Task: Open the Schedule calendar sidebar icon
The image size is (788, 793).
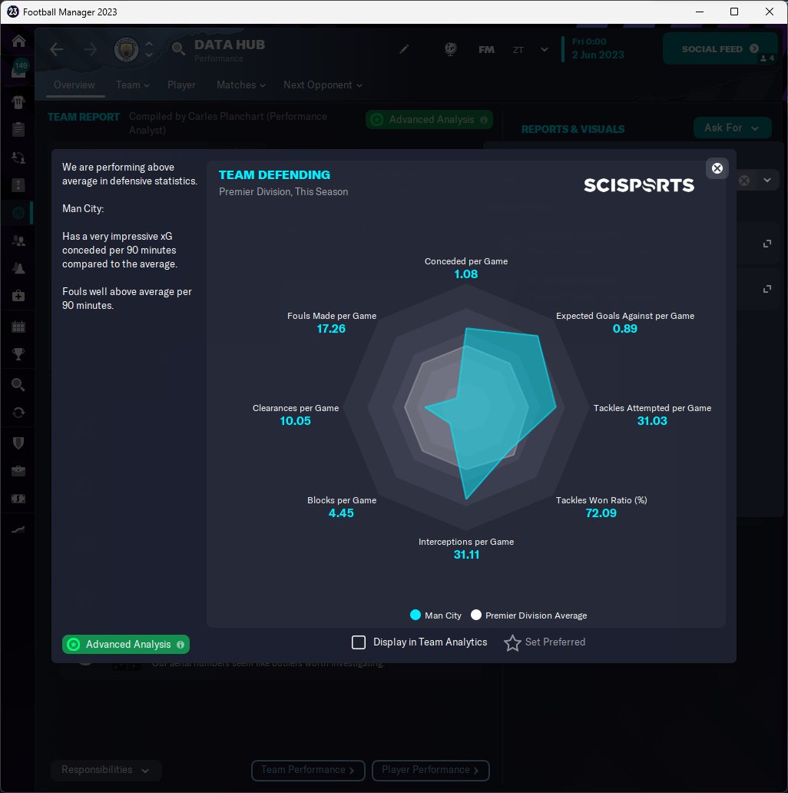Action: pyautogui.click(x=18, y=327)
